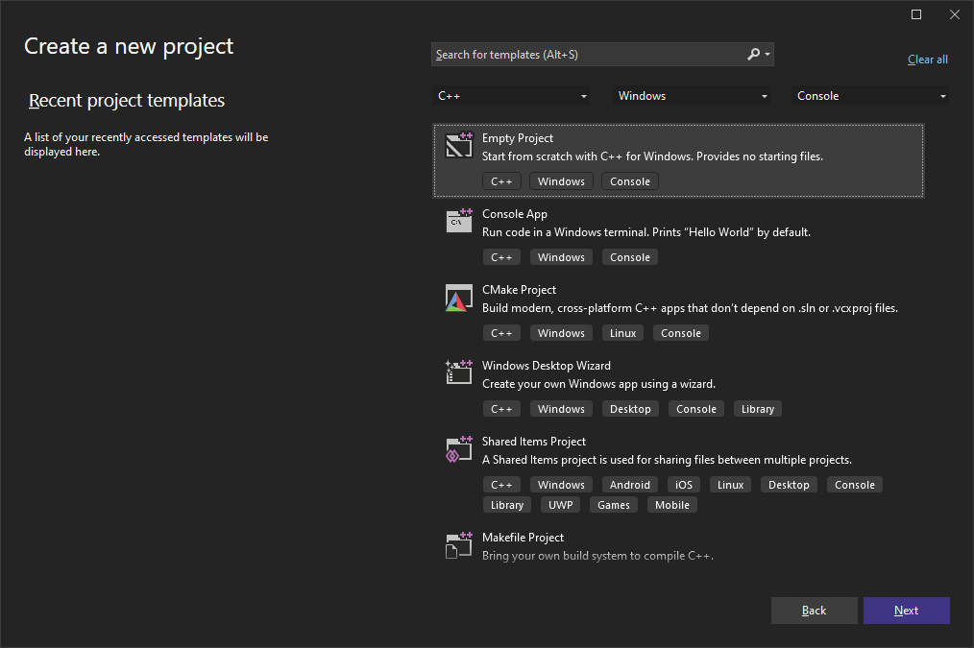
Task: Click the Console tag under Windows Desktop Wizard
Action: (695, 408)
